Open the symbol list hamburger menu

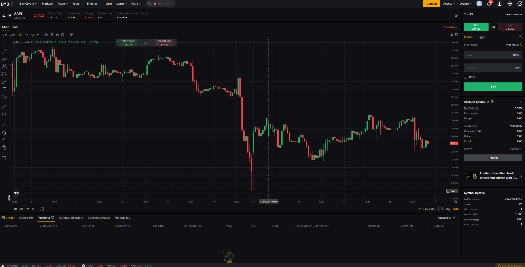4,15
